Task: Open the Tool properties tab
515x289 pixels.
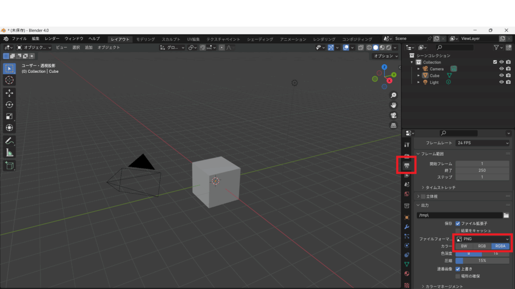Action: pyautogui.click(x=406, y=144)
